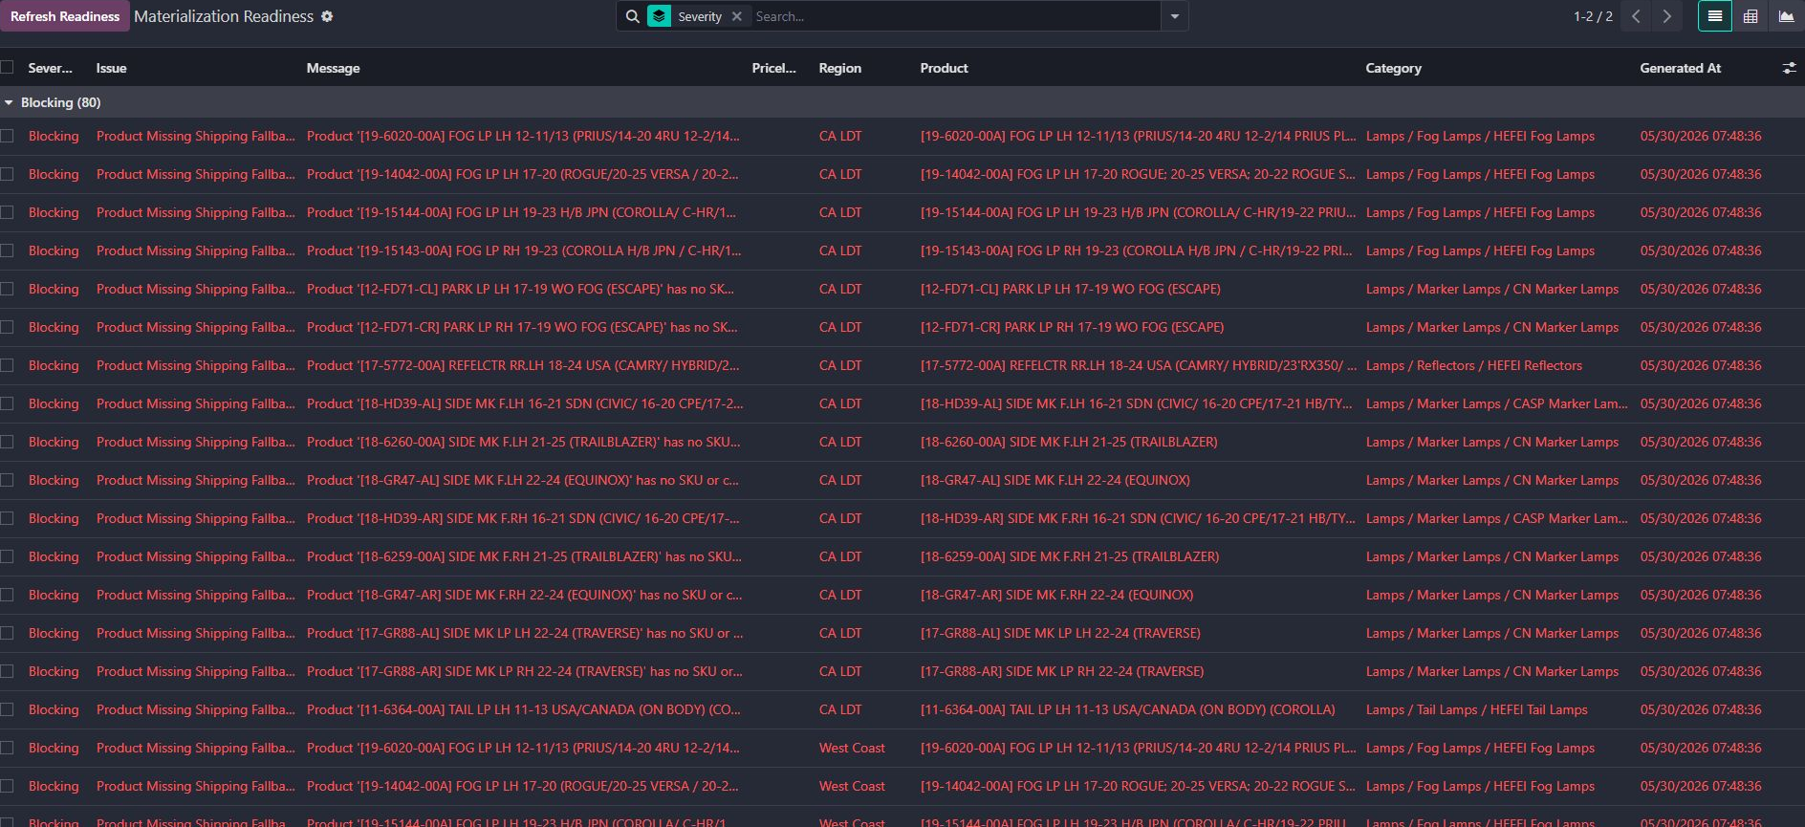The height and width of the screenshot is (827, 1805).
Task: Click the search magnifier icon
Action: (x=632, y=16)
